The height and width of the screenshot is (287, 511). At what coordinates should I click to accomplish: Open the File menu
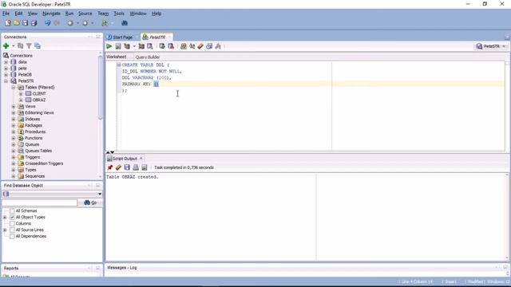coord(6,14)
